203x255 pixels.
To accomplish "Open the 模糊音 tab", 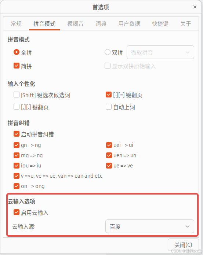I will (75, 24).
